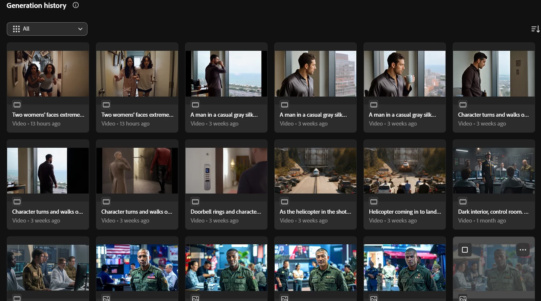The width and height of the screenshot is (541, 301).
Task: Open thumbnail of soldier before American flag
Action: [x=137, y=267]
